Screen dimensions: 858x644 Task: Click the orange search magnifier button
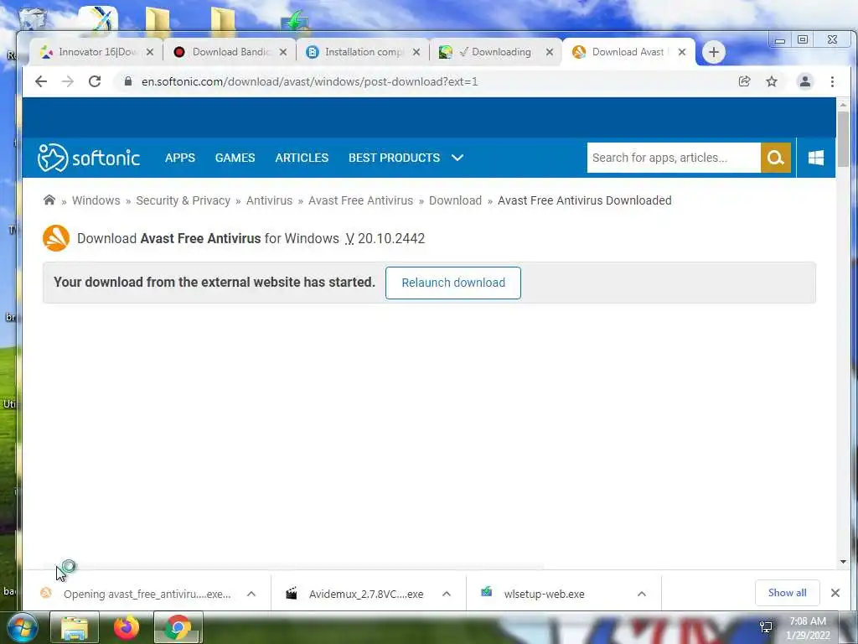pos(775,158)
